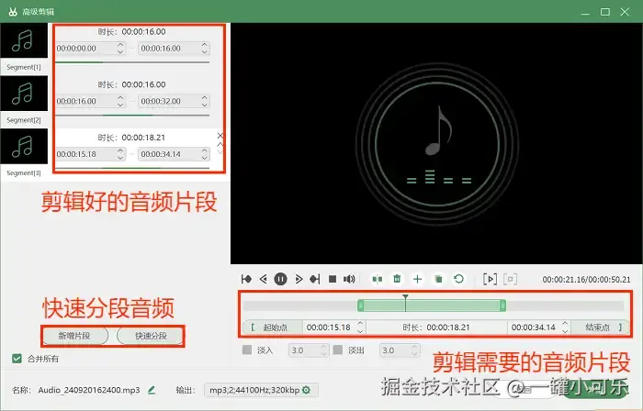Mute the speaker volume icon
The image size is (643, 411).
pos(349,279)
